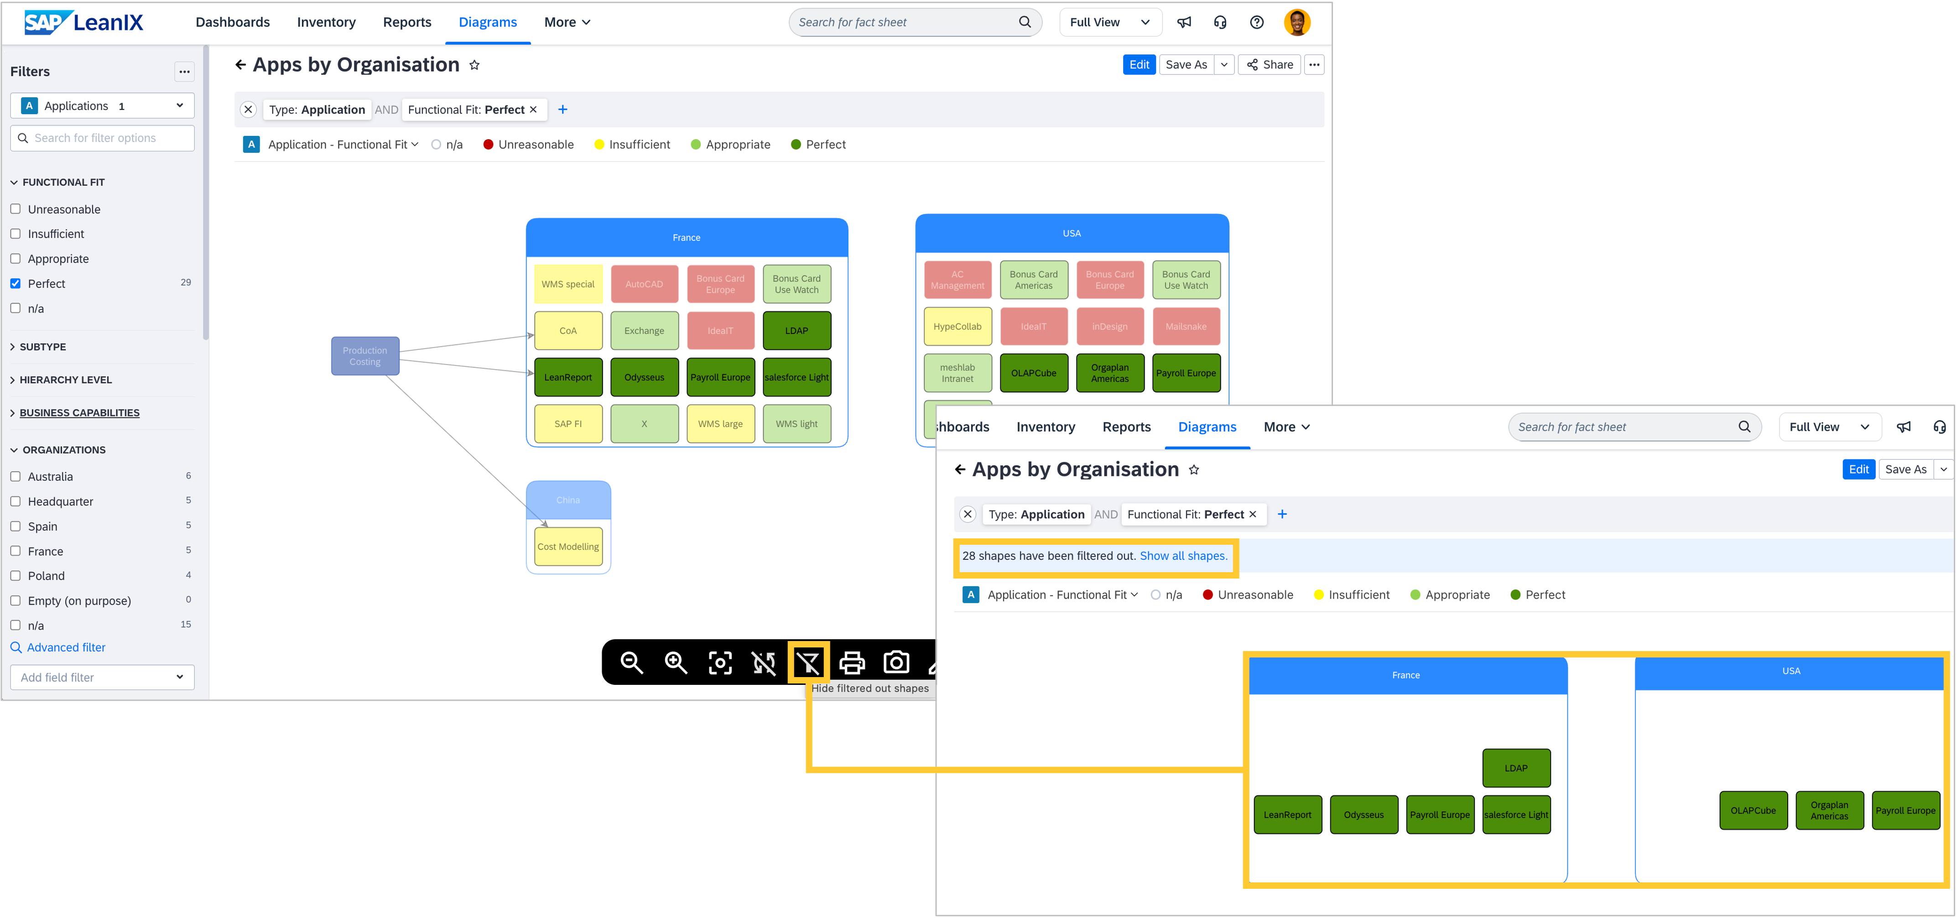Click the fit-to-screen focus icon
This screenshot has width=1957, height=918.
[719, 662]
